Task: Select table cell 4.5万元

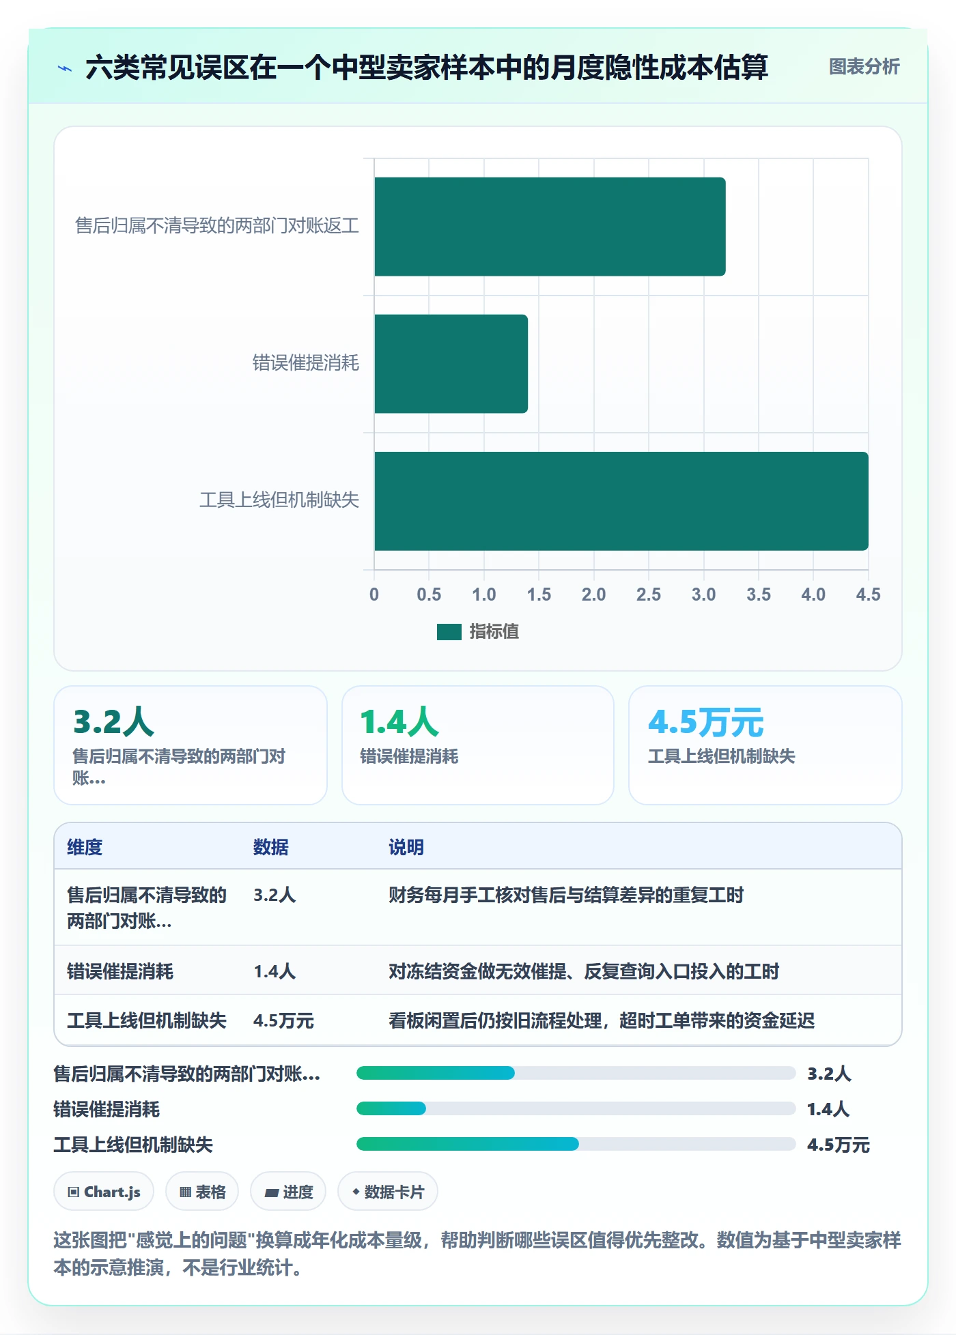Action: point(283,1020)
